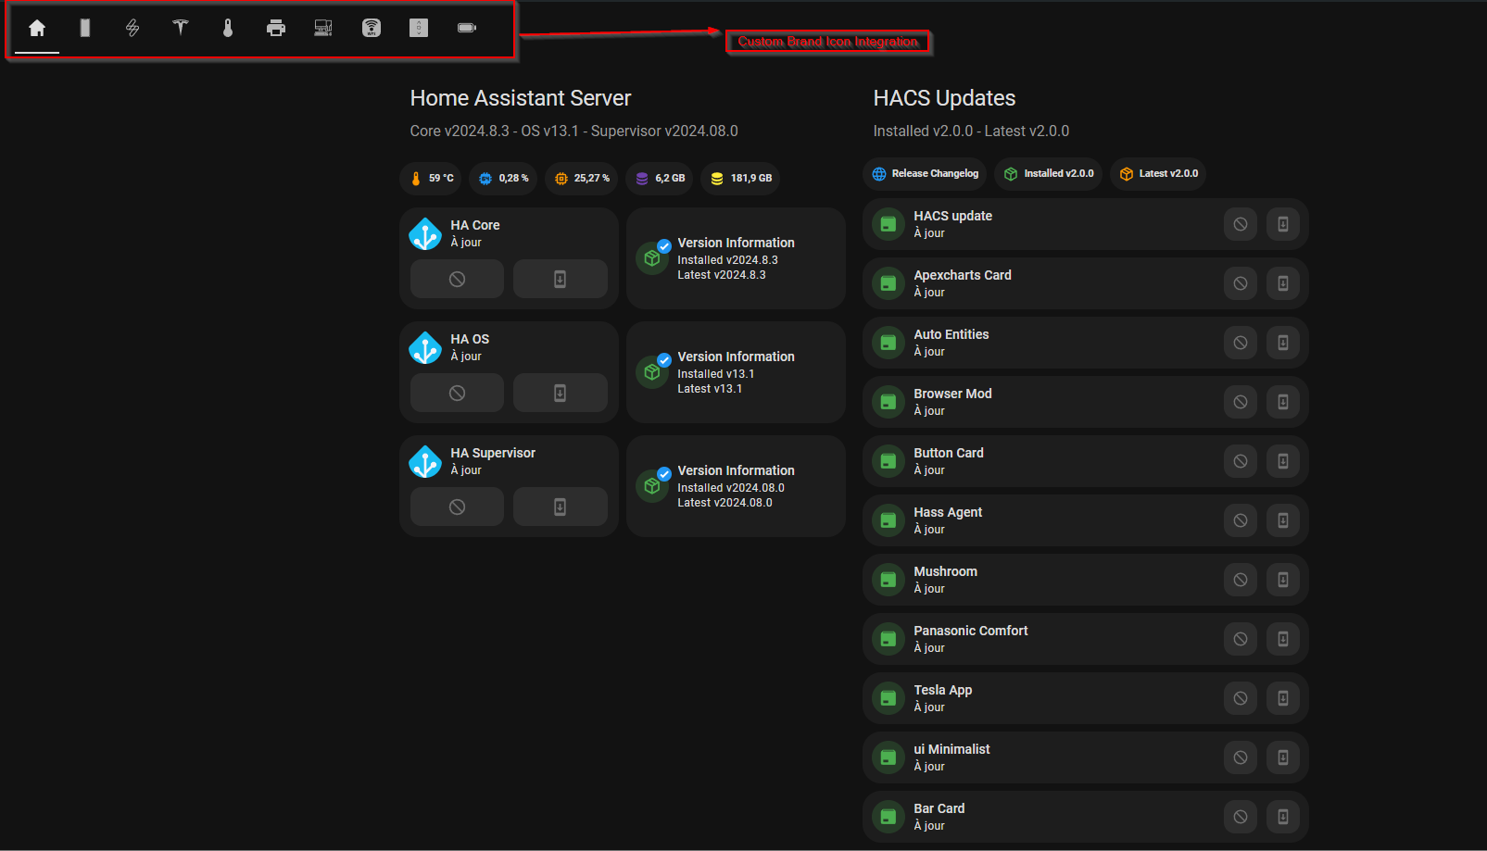This screenshot has width=1487, height=851.
Task: Skip the HA Supervisor update
Action: click(x=457, y=507)
